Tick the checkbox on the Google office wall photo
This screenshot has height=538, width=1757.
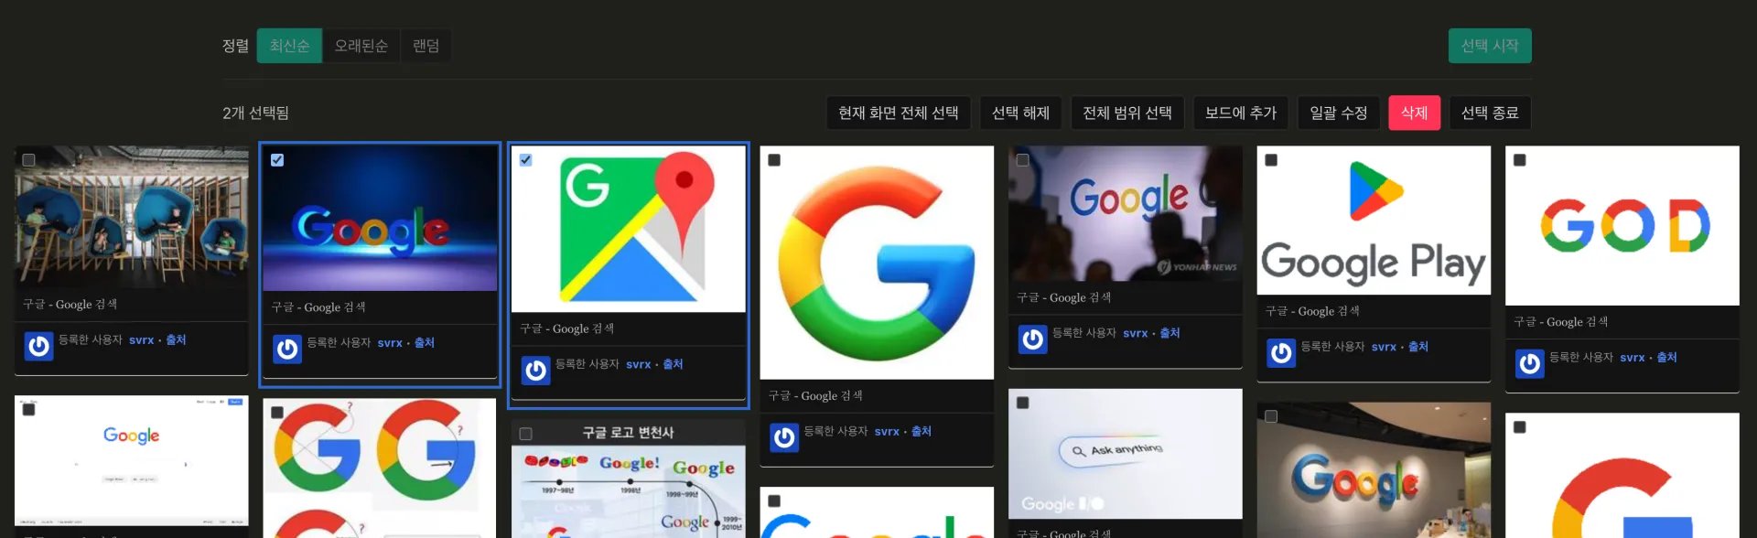(1271, 416)
